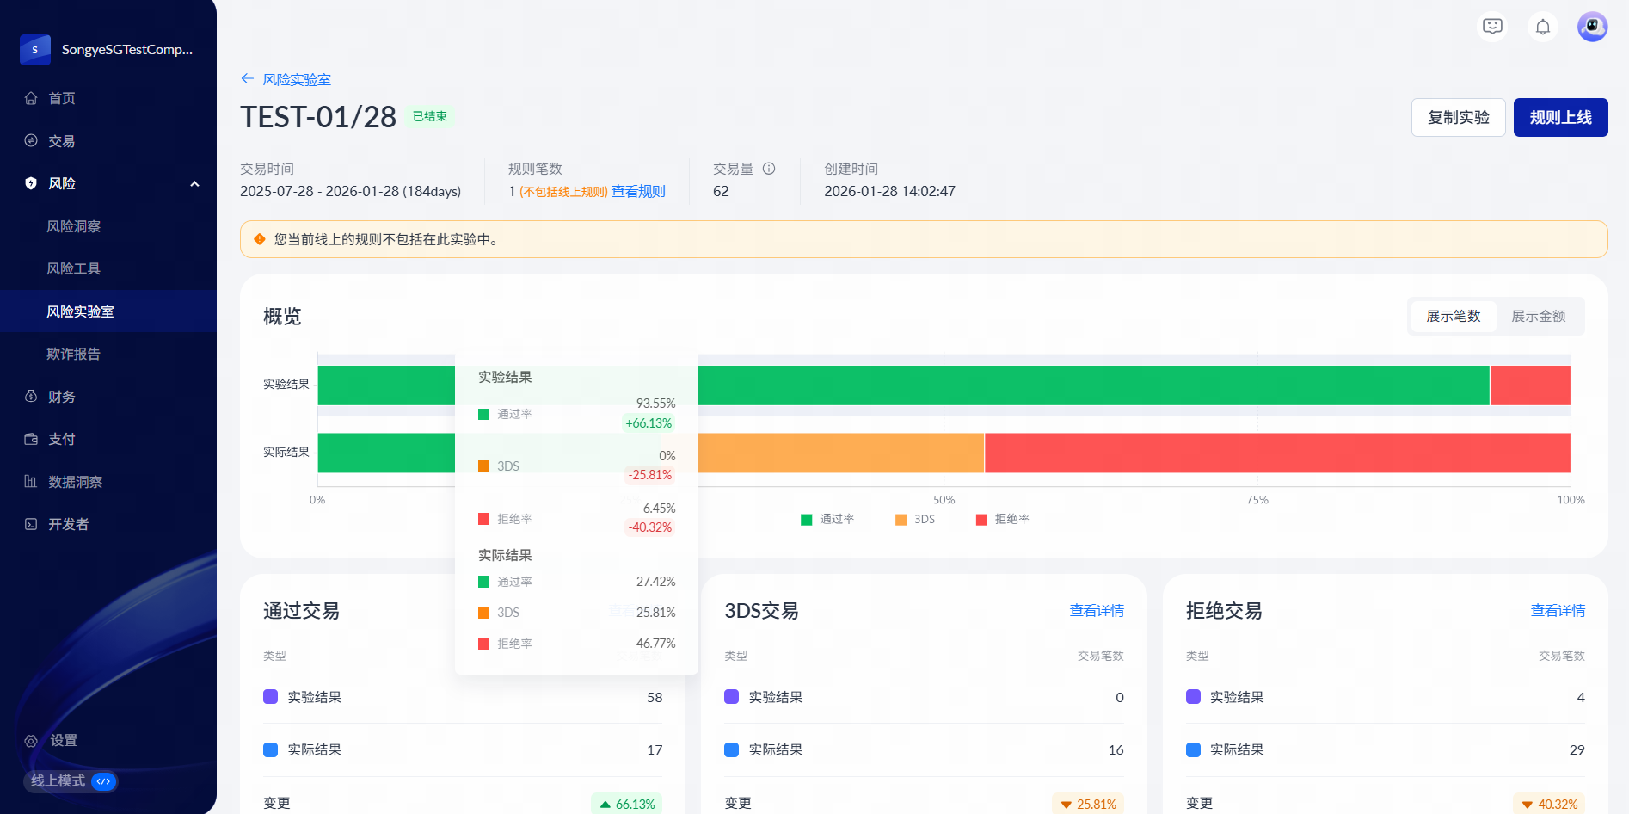Click the gear icon for 设置
This screenshot has width=1629, height=814.
pos(31,741)
